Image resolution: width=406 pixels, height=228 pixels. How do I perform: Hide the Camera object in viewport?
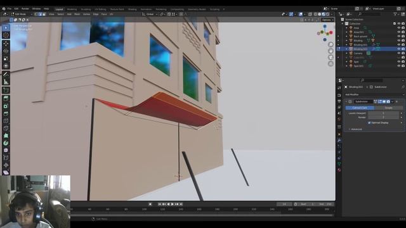point(399,53)
